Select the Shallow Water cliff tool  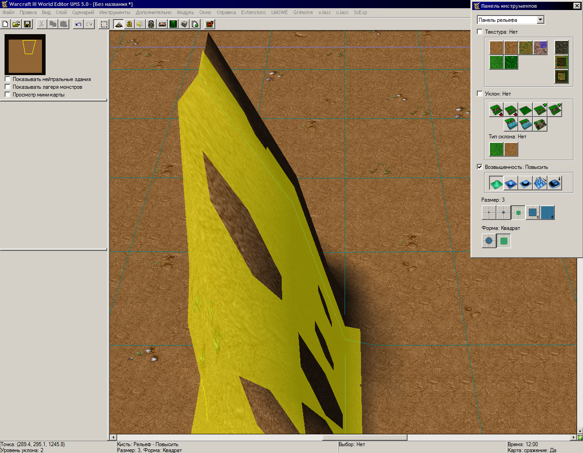[525, 124]
